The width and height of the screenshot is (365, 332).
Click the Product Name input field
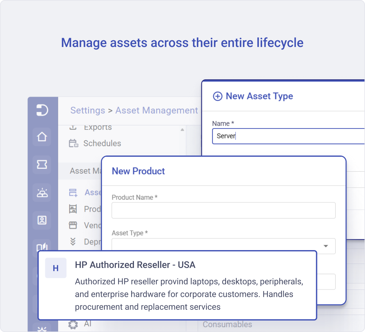[x=223, y=210]
